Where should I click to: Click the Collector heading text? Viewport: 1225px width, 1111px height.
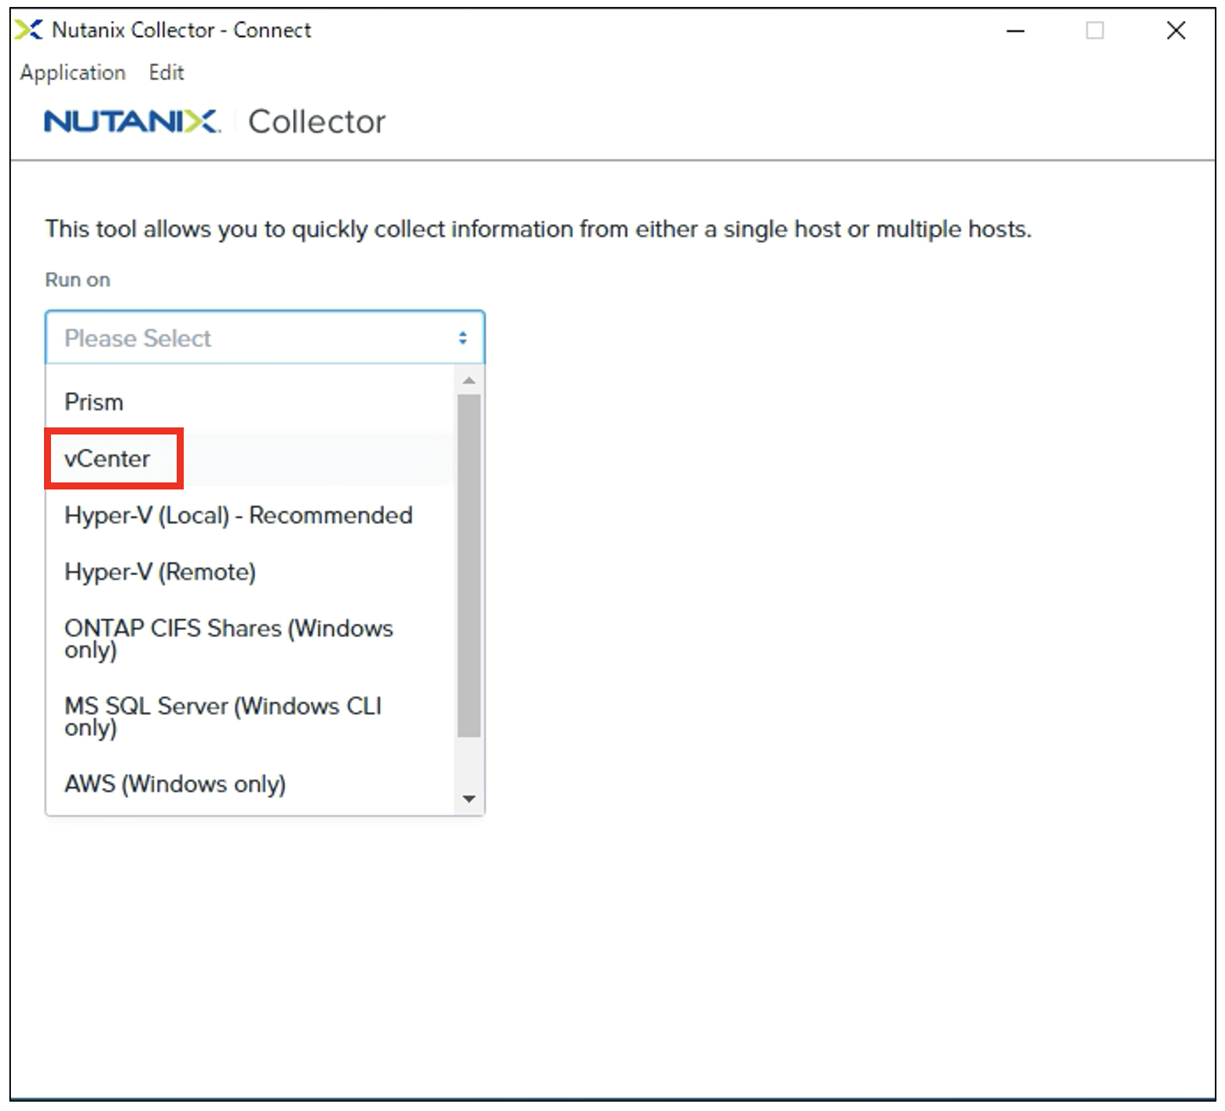(x=316, y=122)
